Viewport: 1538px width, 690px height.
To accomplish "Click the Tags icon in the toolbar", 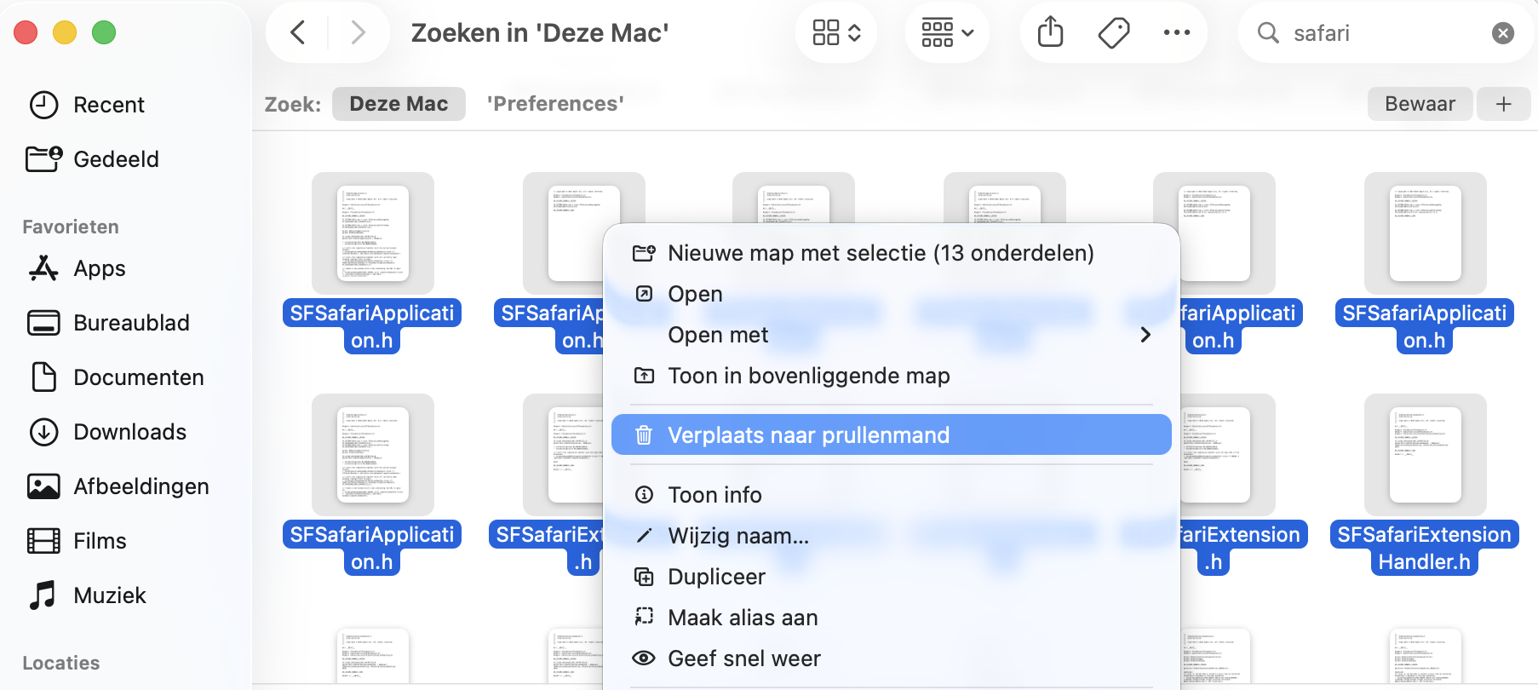I will click(1112, 32).
